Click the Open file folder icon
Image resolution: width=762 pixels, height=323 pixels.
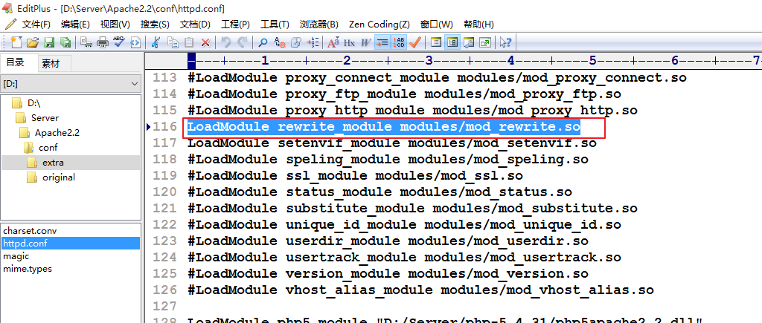point(33,42)
